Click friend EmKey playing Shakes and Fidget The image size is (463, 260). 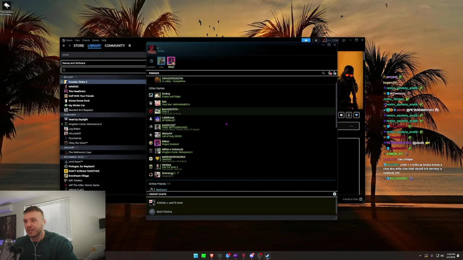241,95
